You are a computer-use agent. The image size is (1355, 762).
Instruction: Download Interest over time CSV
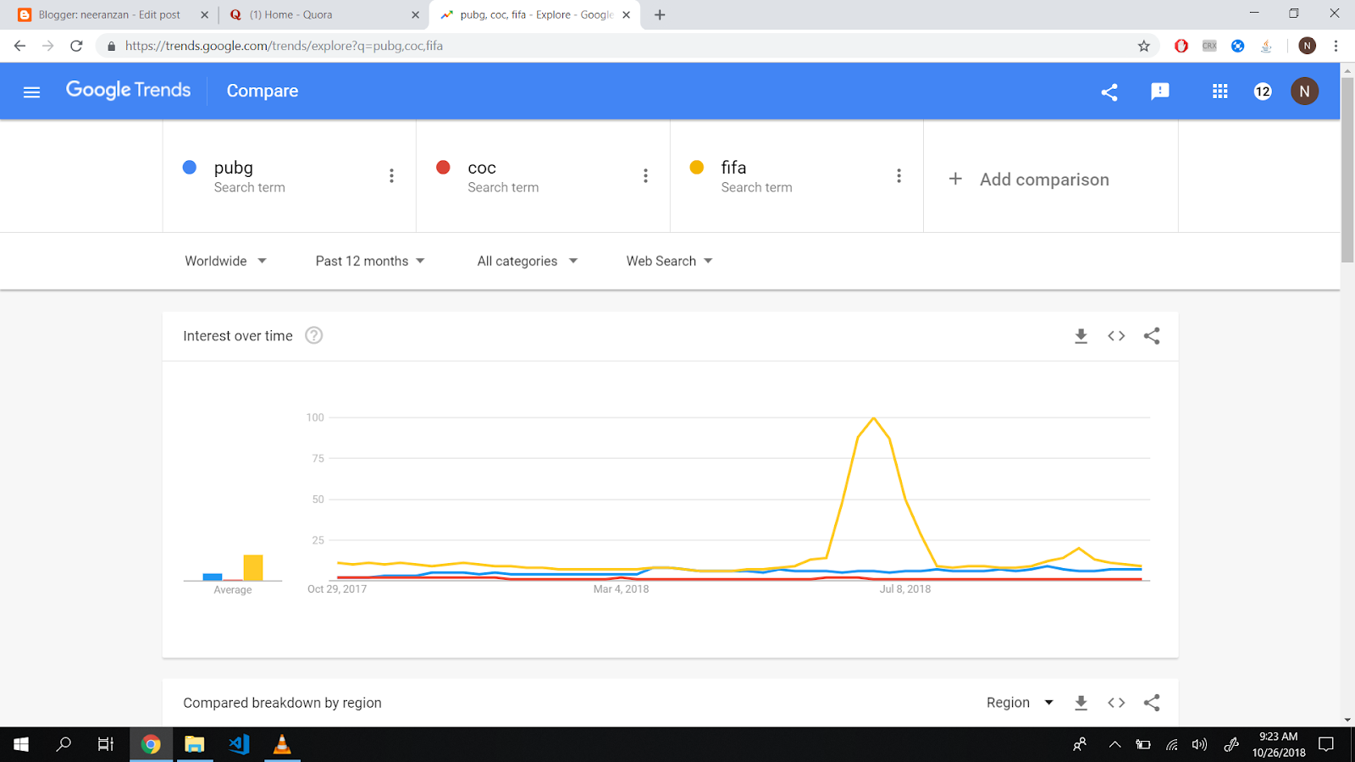point(1081,336)
